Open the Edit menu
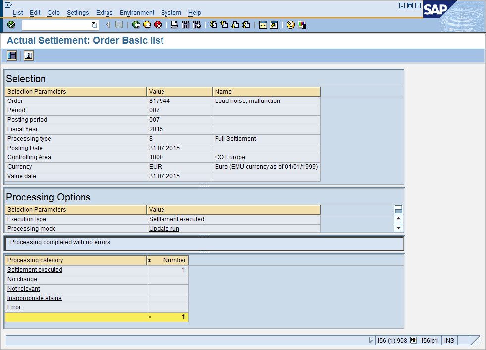The height and width of the screenshot is (350, 486). pyautogui.click(x=35, y=13)
